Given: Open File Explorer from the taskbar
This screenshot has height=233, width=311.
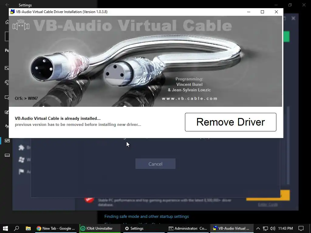Looking at the screenshot, I should click(x=28, y=228).
